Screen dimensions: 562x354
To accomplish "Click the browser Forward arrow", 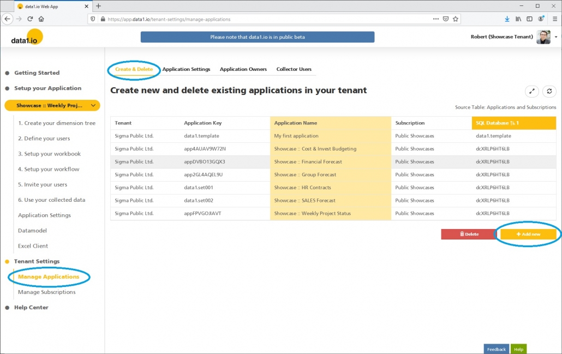I will tap(19, 19).
